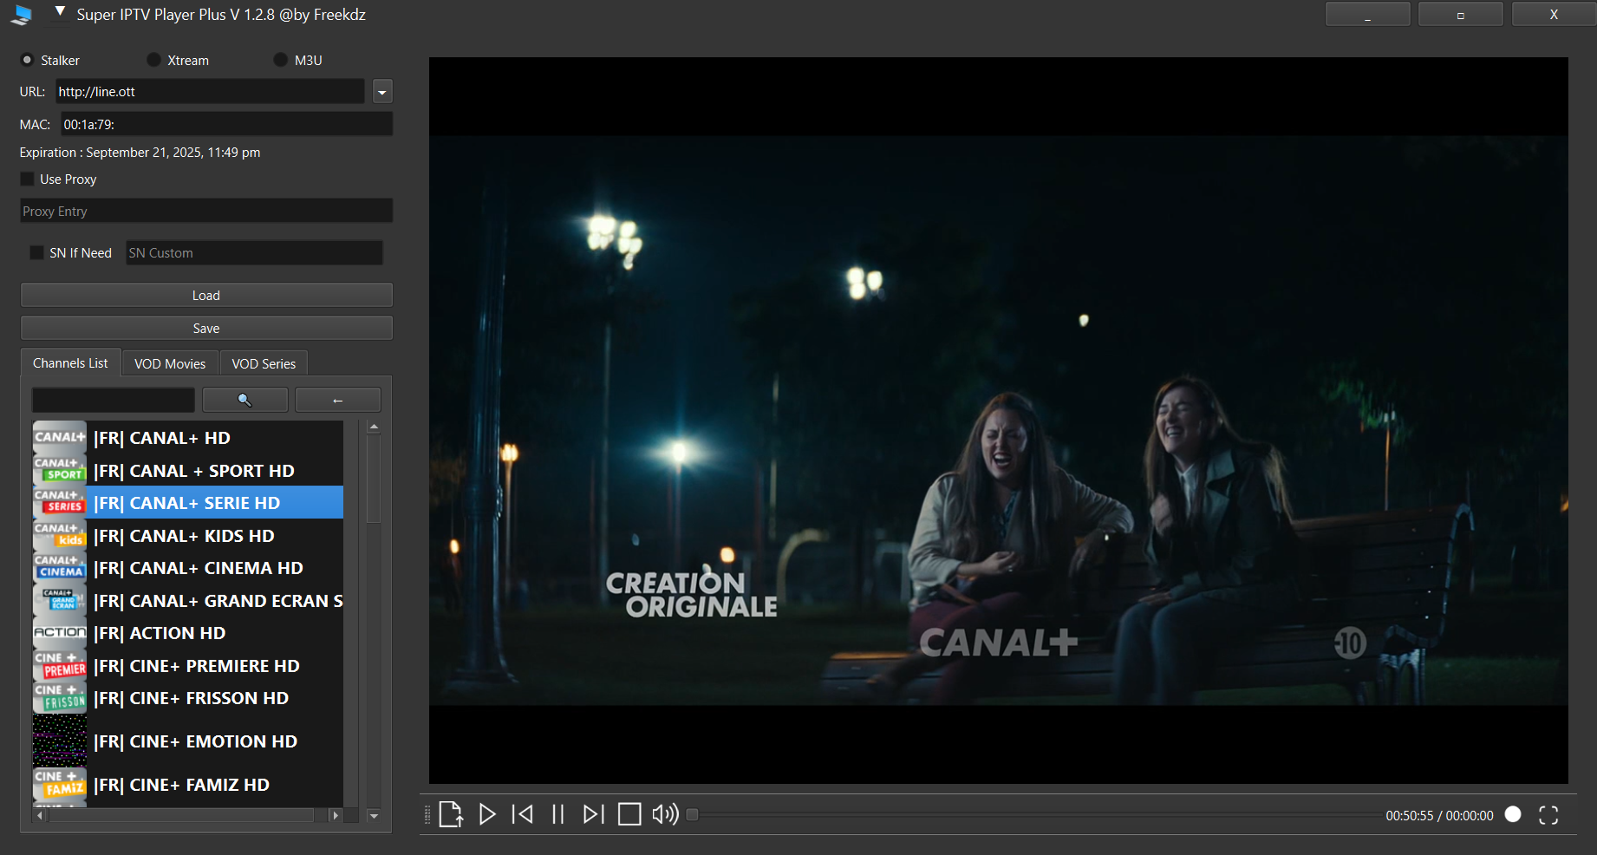
Task: Click the URL input field
Action: (210, 91)
